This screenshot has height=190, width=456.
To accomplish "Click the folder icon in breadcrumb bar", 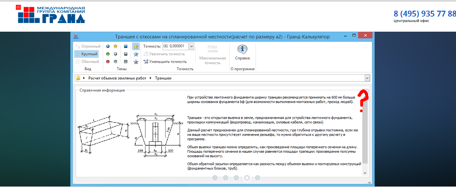I will [78, 78].
